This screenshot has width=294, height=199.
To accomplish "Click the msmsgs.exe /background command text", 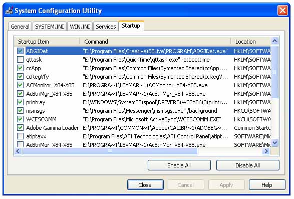I will point(150,111).
